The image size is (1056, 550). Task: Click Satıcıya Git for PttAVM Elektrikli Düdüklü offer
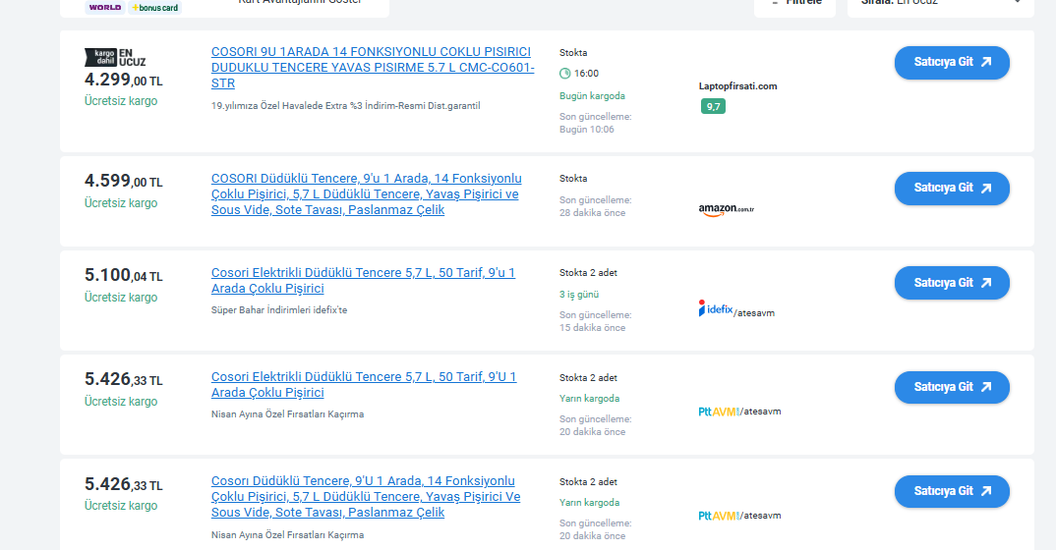(952, 387)
